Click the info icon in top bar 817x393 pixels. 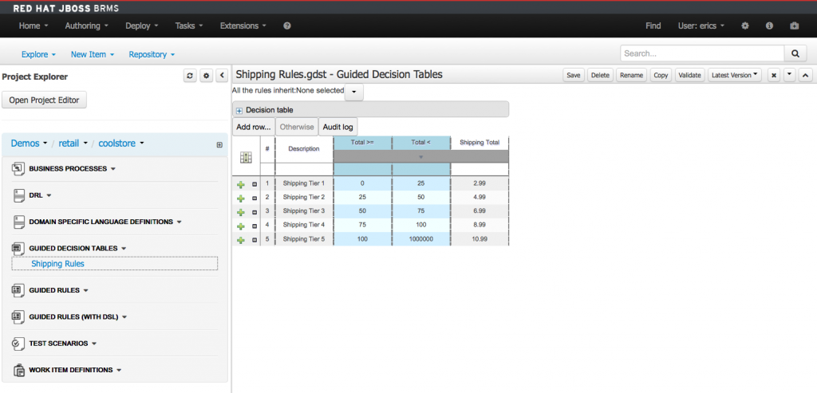769,26
